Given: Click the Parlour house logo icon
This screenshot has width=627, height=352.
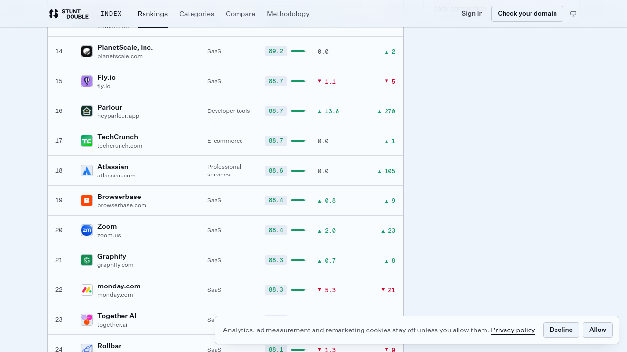Looking at the screenshot, I should (x=87, y=111).
